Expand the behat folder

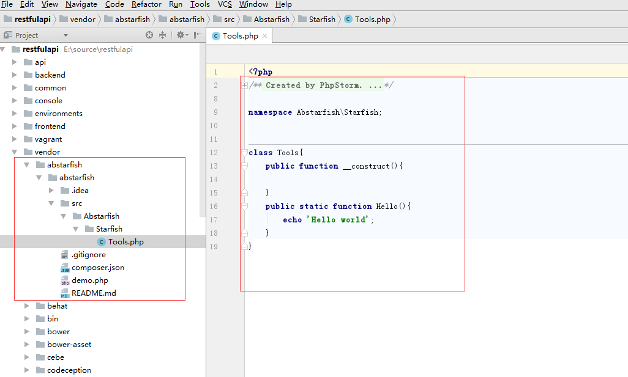tap(27, 306)
